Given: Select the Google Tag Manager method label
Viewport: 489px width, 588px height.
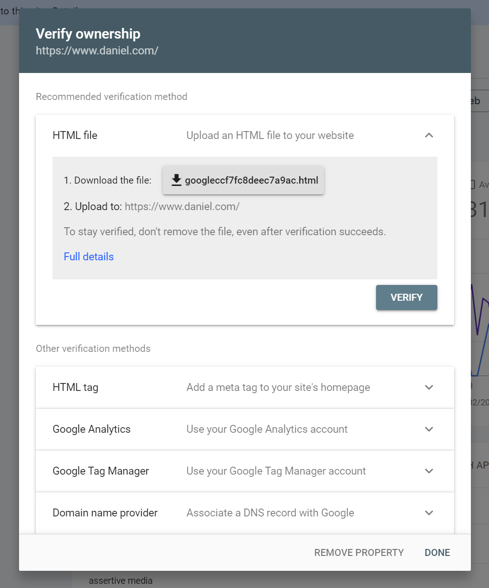Looking at the screenshot, I should click(101, 471).
